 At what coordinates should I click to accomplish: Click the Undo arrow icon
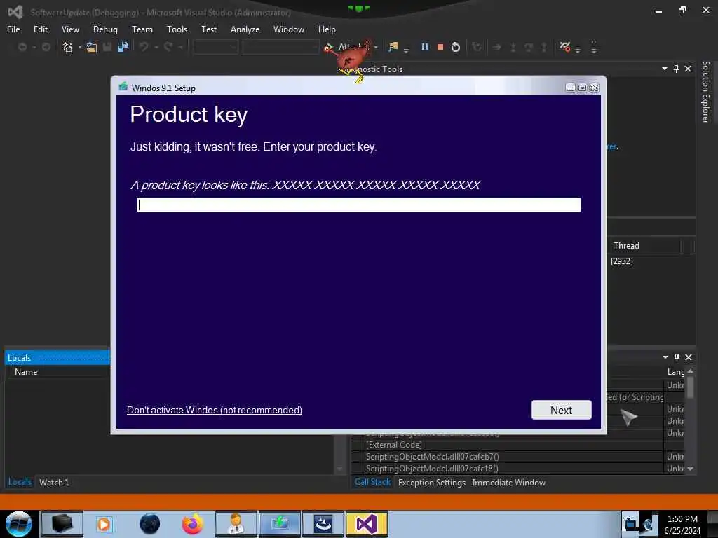pos(144,47)
